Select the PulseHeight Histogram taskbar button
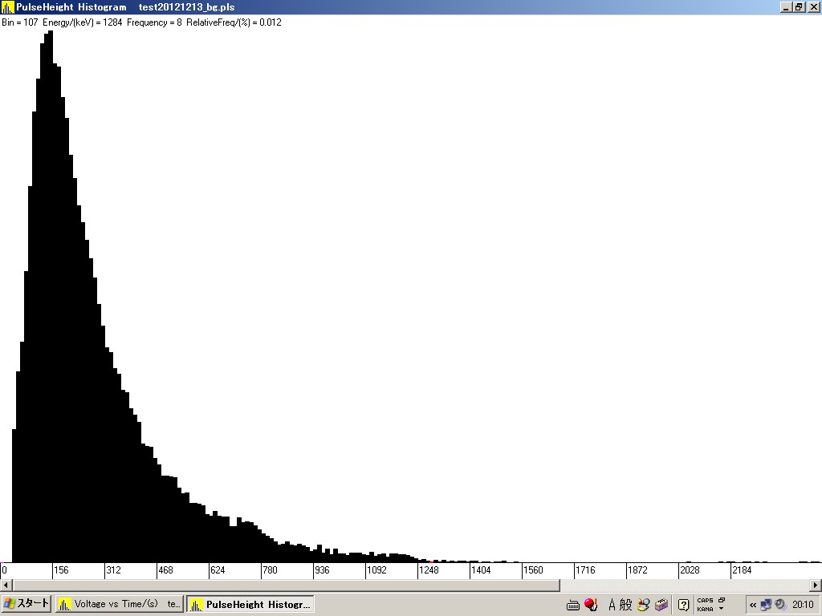 point(250,604)
